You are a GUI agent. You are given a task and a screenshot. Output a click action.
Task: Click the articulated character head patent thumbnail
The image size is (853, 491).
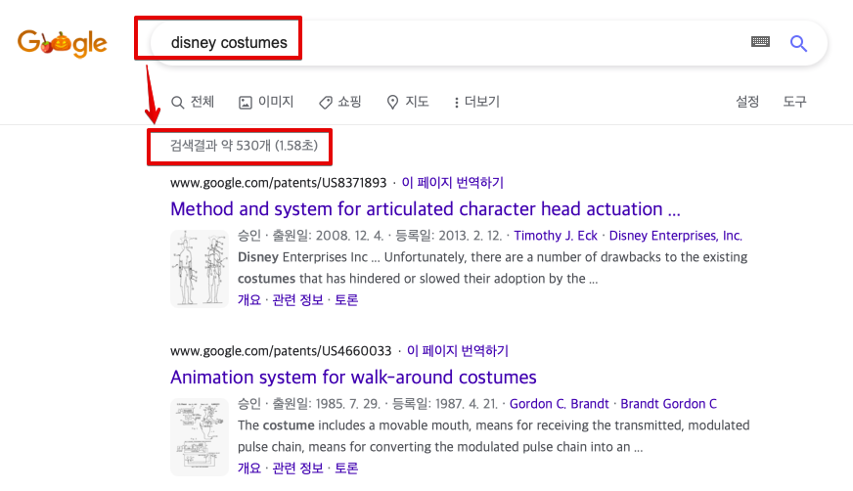(200, 269)
